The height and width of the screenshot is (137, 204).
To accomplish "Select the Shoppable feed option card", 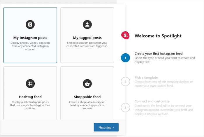I will (87, 93).
